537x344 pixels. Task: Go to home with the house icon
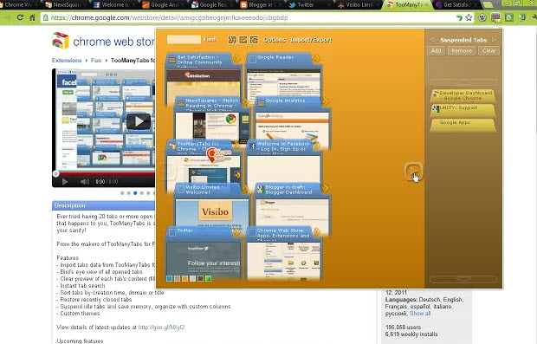point(32,17)
